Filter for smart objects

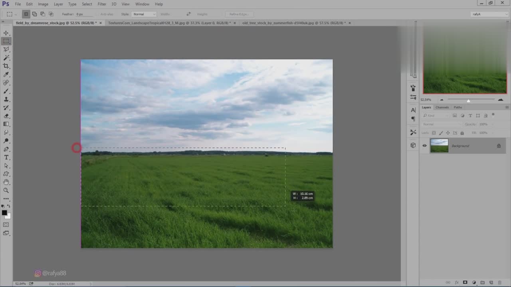[x=485, y=116]
